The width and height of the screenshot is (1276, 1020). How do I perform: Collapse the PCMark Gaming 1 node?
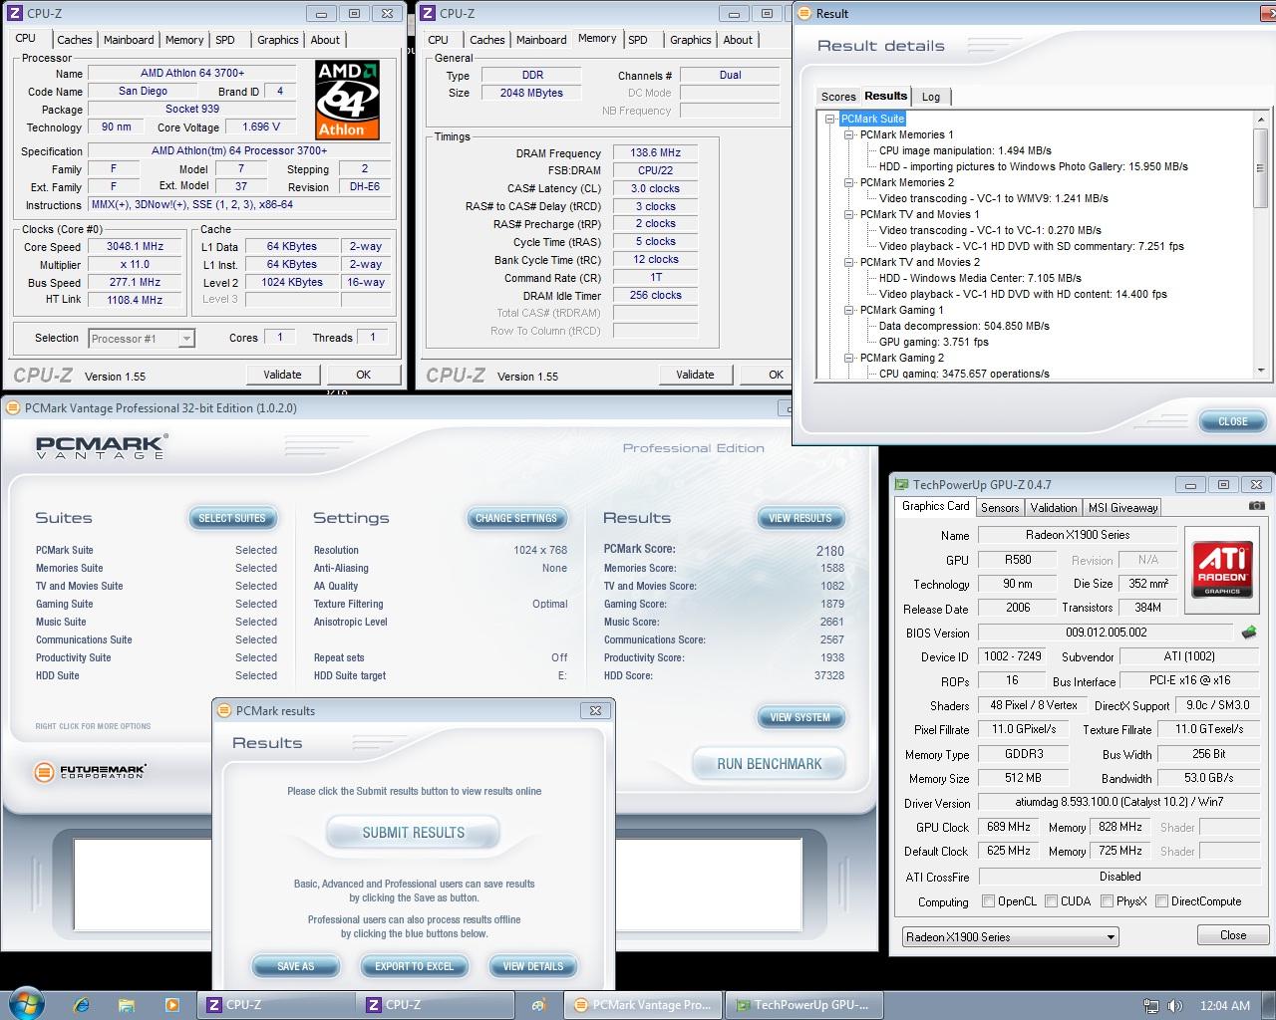tap(849, 310)
